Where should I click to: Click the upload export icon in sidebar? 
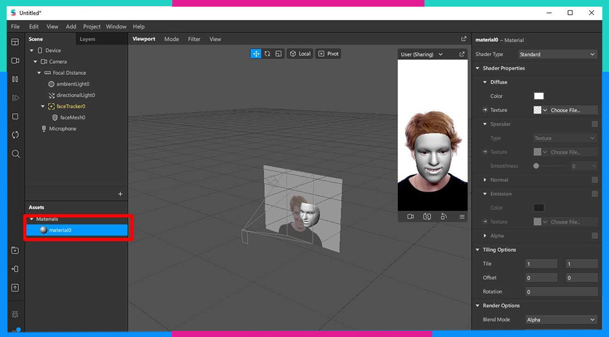(15, 288)
